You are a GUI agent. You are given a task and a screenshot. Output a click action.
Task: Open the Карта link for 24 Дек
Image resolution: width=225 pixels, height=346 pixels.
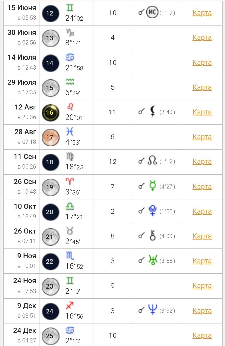[x=202, y=335]
